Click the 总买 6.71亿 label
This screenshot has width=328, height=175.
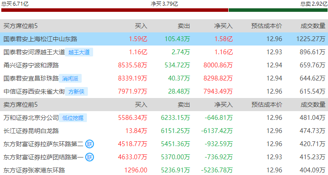pos(14,3)
